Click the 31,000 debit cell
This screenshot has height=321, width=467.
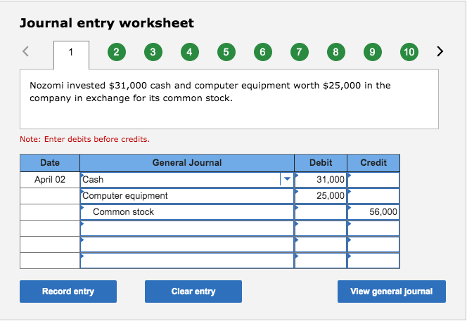coord(321,180)
